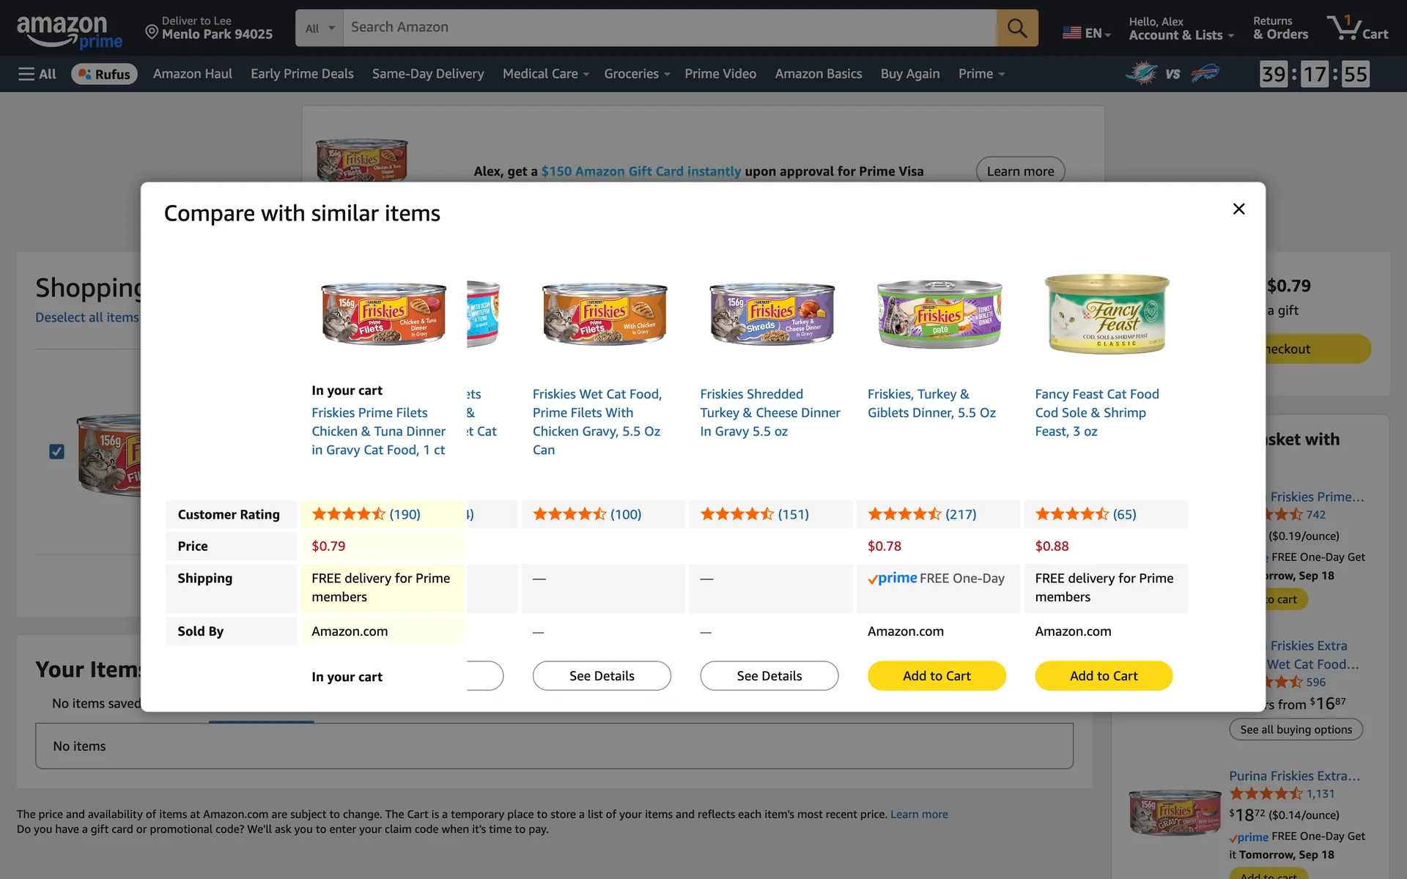Open the shopping cart icon
Screen dimensions: 1407x879
1357,28
